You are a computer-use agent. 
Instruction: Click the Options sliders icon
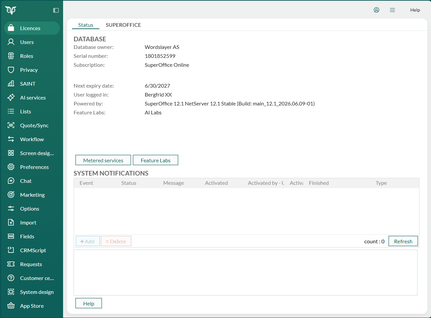[11, 209]
